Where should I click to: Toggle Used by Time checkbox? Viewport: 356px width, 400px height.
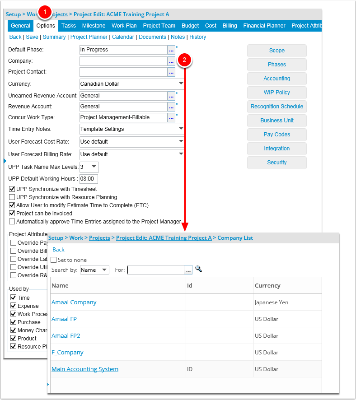13,298
